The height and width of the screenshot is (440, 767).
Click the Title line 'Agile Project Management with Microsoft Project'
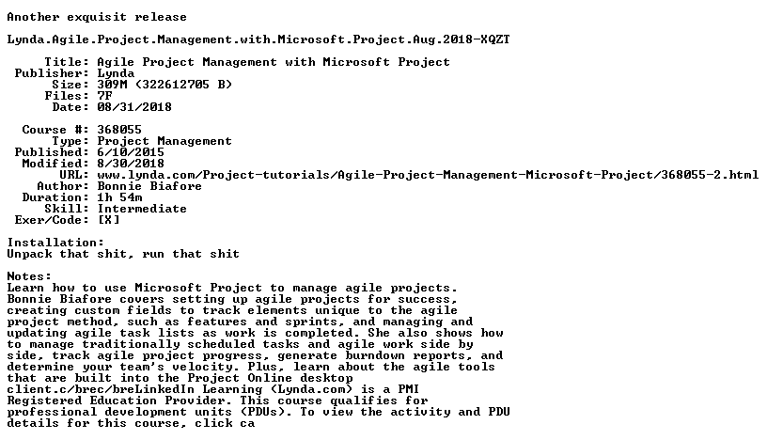coord(274,62)
